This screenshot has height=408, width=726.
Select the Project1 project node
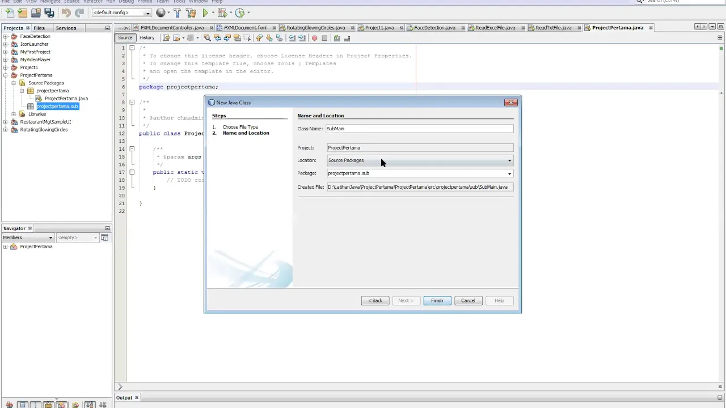(29, 67)
